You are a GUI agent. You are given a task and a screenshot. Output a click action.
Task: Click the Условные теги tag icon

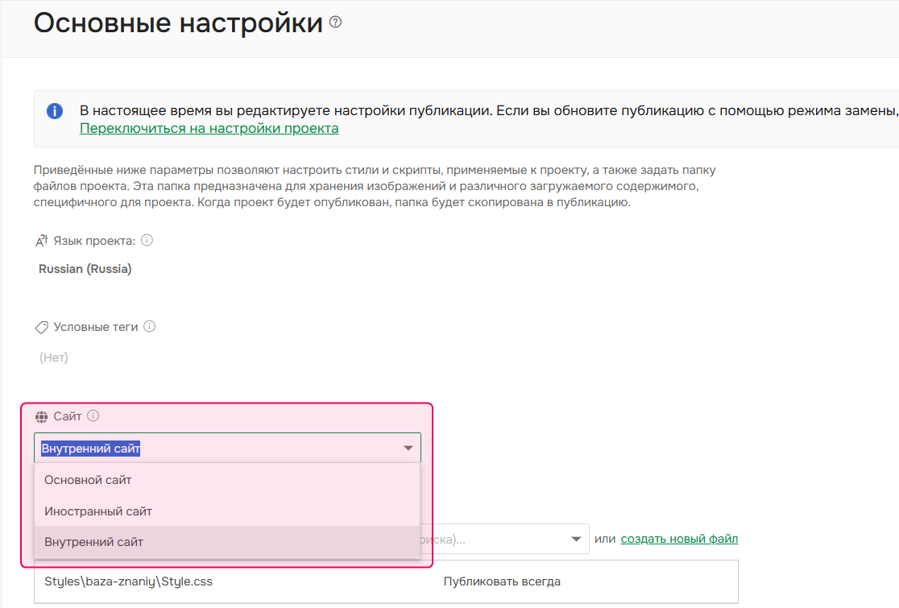[x=41, y=327]
